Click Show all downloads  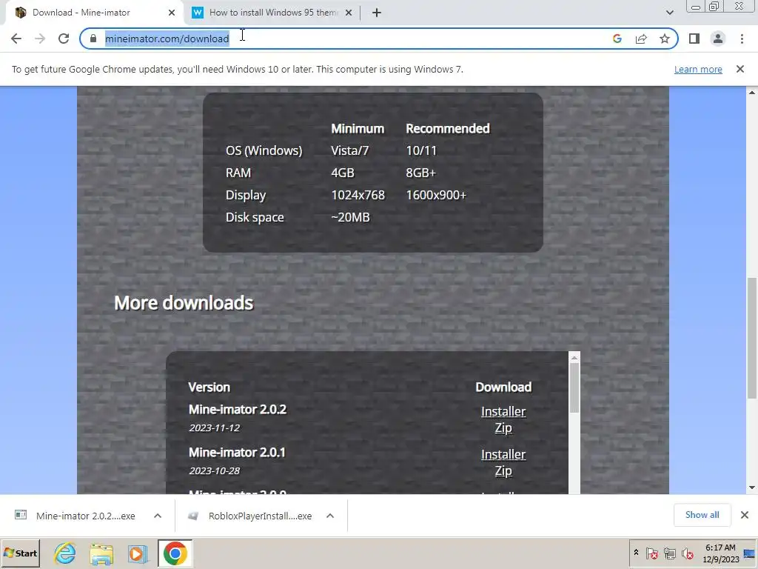(702, 516)
